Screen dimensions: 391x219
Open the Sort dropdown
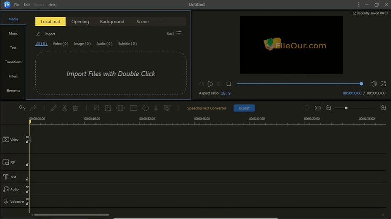click(174, 33)
